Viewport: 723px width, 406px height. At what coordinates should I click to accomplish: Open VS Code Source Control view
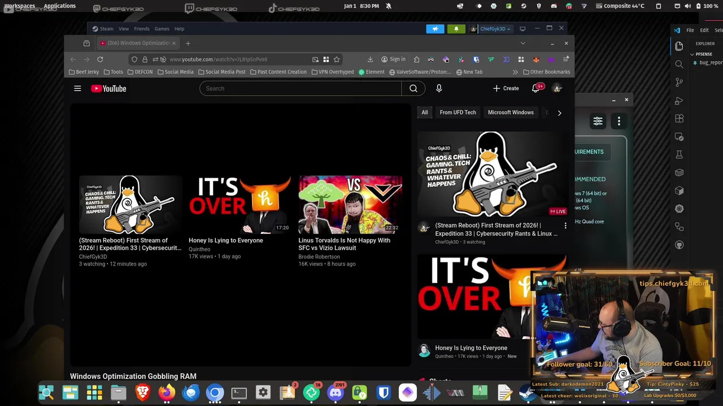pyautogui.click(x=679, y=82)
